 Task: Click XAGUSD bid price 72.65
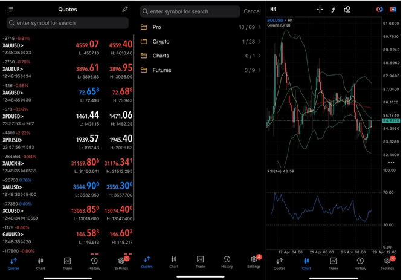pyautogui.click(x=89, y=91)
